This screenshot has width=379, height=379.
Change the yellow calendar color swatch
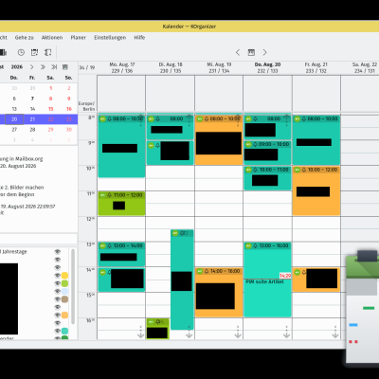coord(64,276)
